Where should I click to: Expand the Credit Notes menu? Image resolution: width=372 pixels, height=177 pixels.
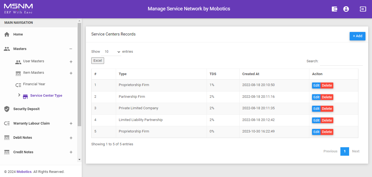71,152
